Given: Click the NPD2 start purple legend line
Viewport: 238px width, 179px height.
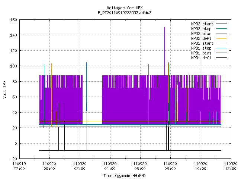Looking at the screenshot, I should tap(221, 24).
